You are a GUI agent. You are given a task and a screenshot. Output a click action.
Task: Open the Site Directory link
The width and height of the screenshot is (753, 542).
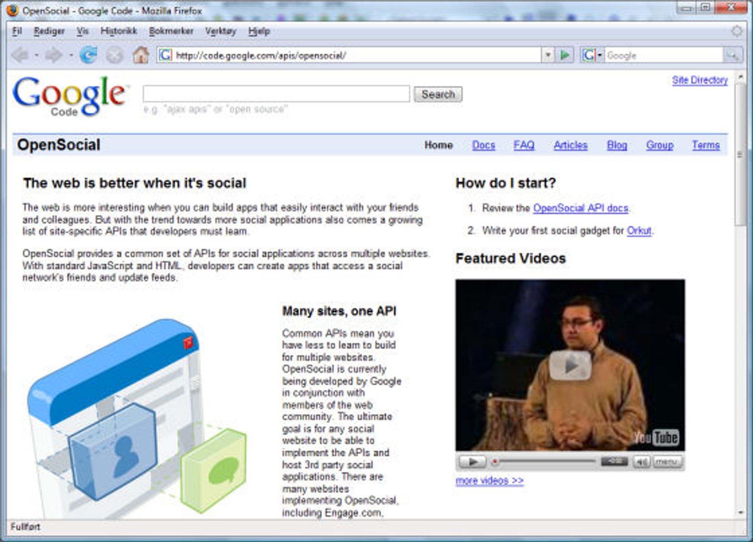click(700, 80)
